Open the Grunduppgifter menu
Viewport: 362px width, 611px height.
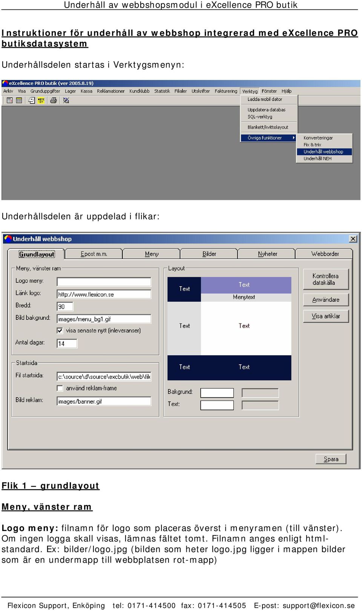point(45,91)
